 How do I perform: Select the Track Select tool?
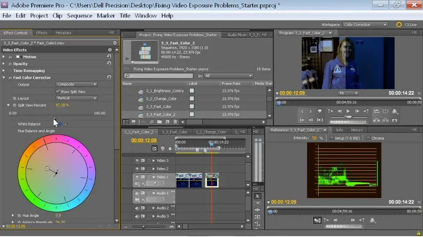[257, 203]
